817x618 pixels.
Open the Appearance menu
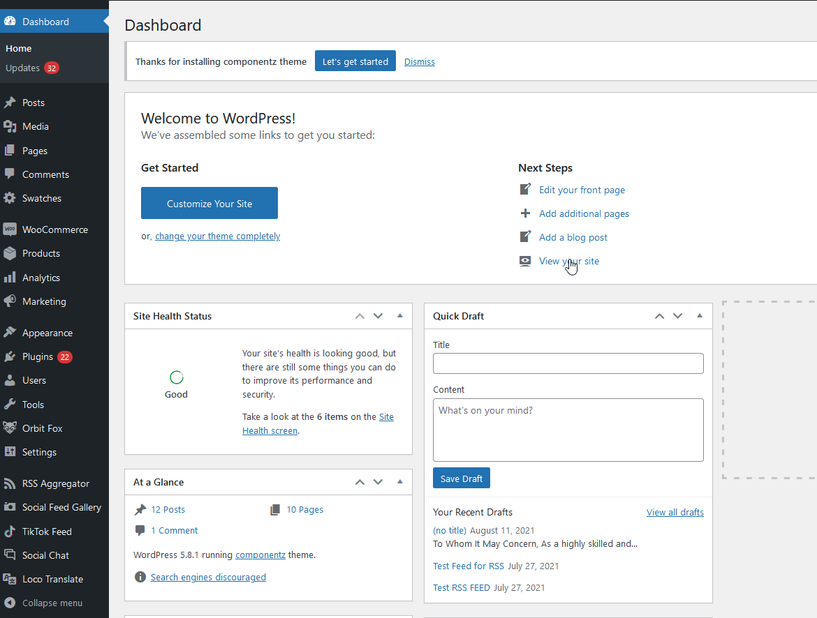click(x=47, y=333)
